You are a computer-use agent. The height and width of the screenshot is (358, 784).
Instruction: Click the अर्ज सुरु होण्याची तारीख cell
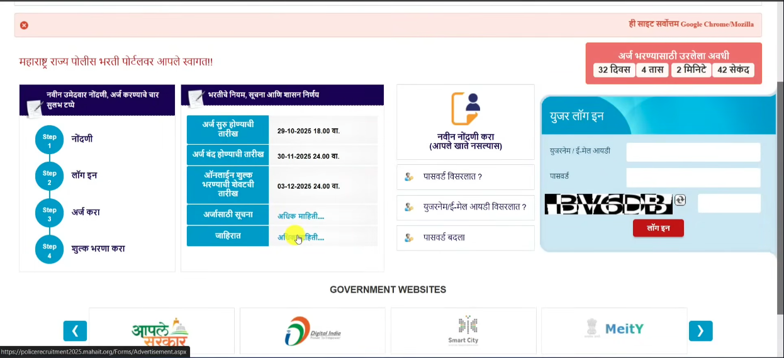coord(228,129)
